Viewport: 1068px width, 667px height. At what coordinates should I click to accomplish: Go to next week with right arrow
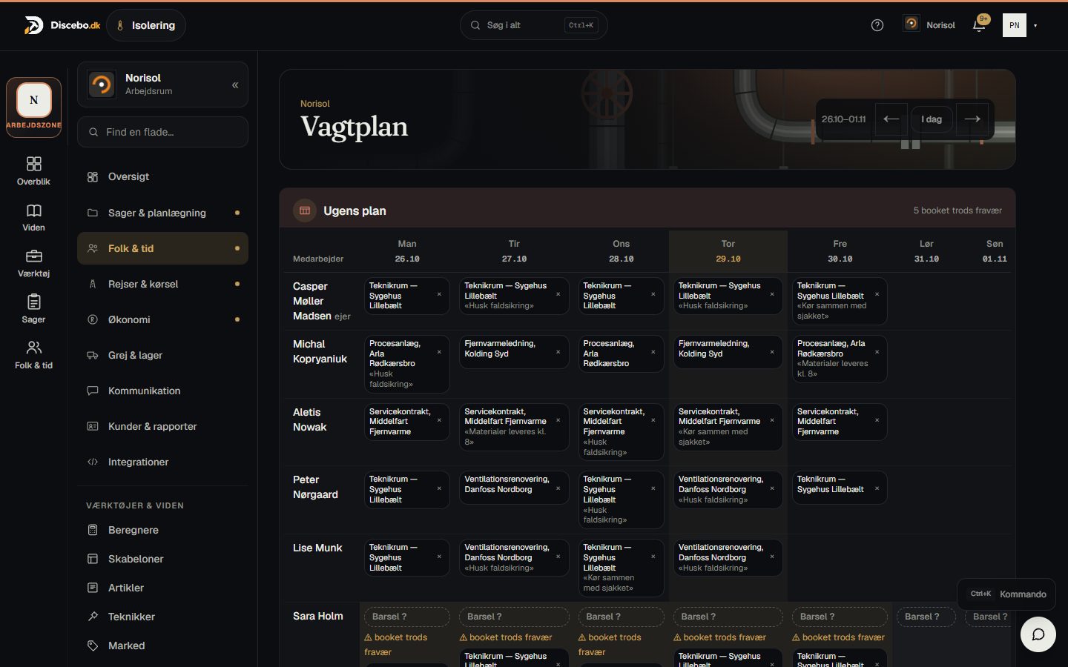[972, 119]
